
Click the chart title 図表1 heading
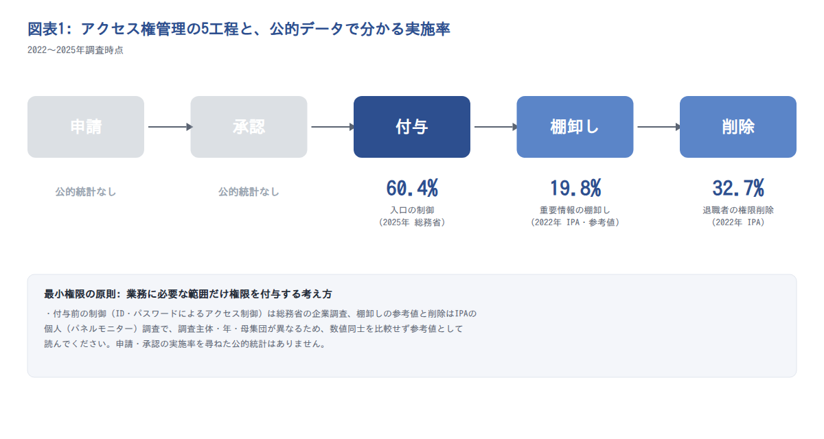[x=239, y=29]
